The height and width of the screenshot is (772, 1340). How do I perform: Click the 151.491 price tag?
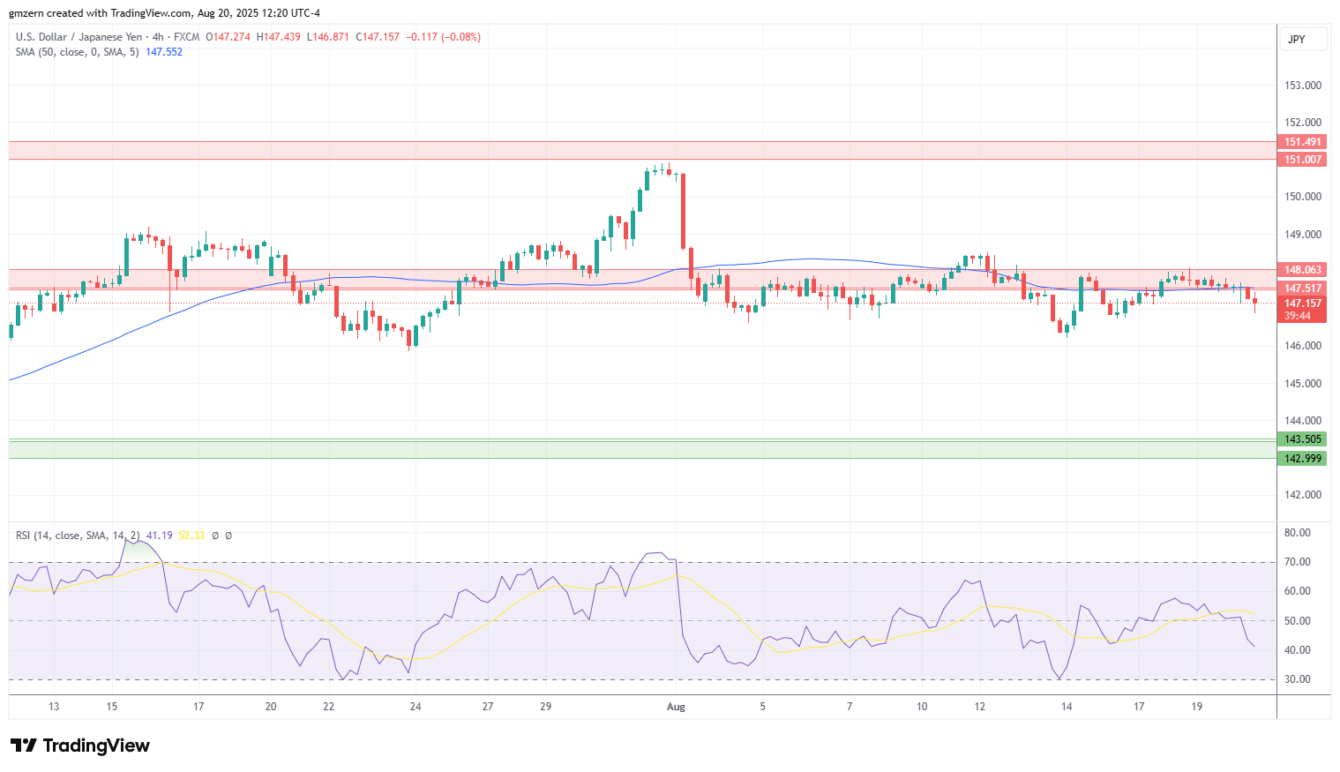pyautogui.click(x=1302, y=142)
